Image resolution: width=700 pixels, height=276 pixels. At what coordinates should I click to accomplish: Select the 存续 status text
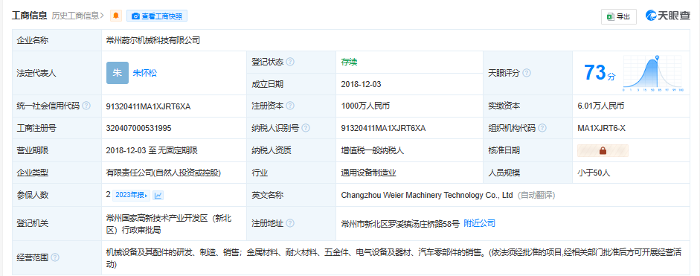coord(349,62)
